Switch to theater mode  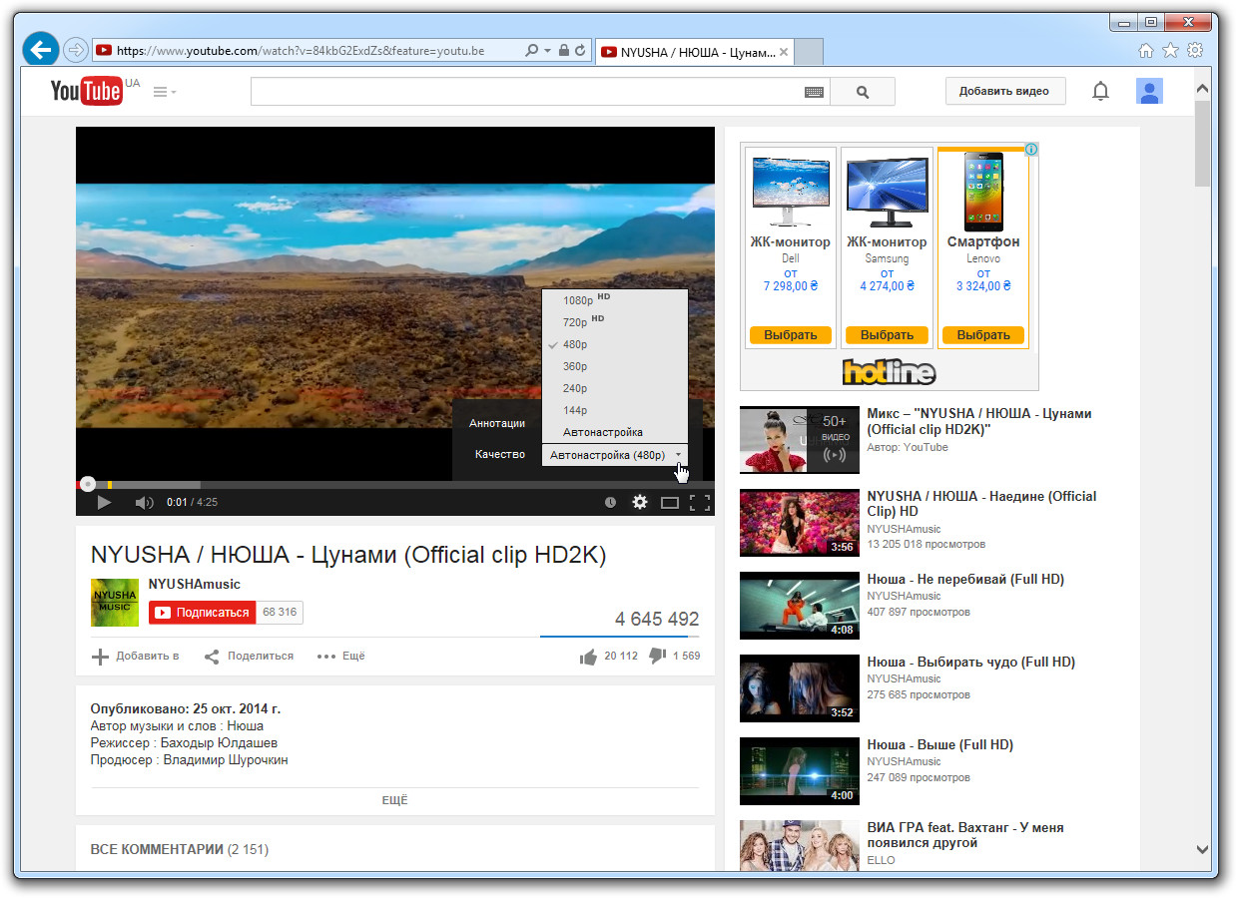point(670,502)
